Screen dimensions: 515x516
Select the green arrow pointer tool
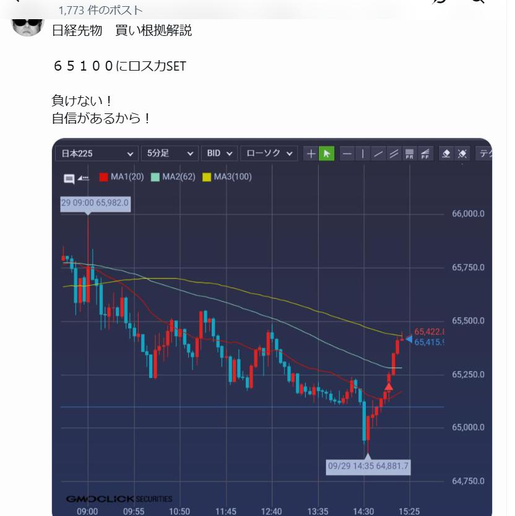point(327,154)
